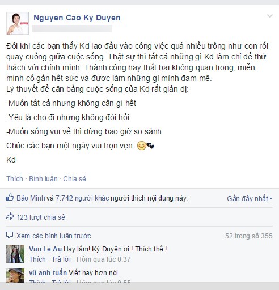279x290 pixels.
Task: Click Bình luận under the post
Action: click(x=43, y=178)
